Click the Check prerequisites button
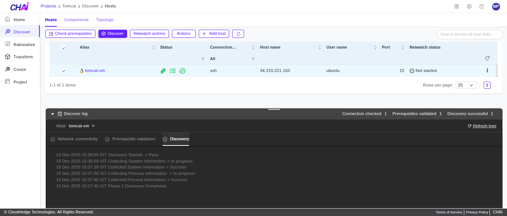Screen dimensions: 507x216 click(71, 34)
